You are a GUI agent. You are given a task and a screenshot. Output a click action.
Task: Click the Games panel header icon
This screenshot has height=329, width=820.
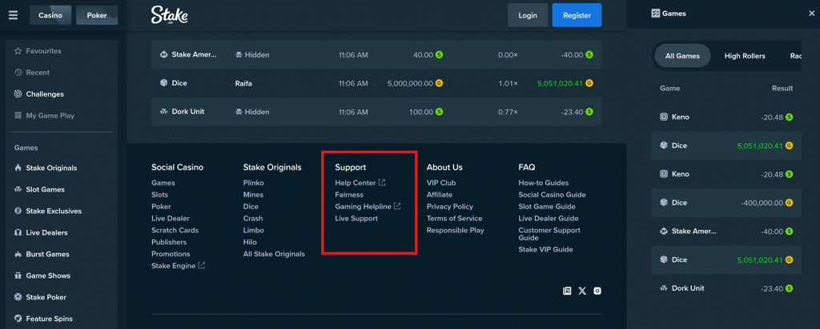point(656,14)
